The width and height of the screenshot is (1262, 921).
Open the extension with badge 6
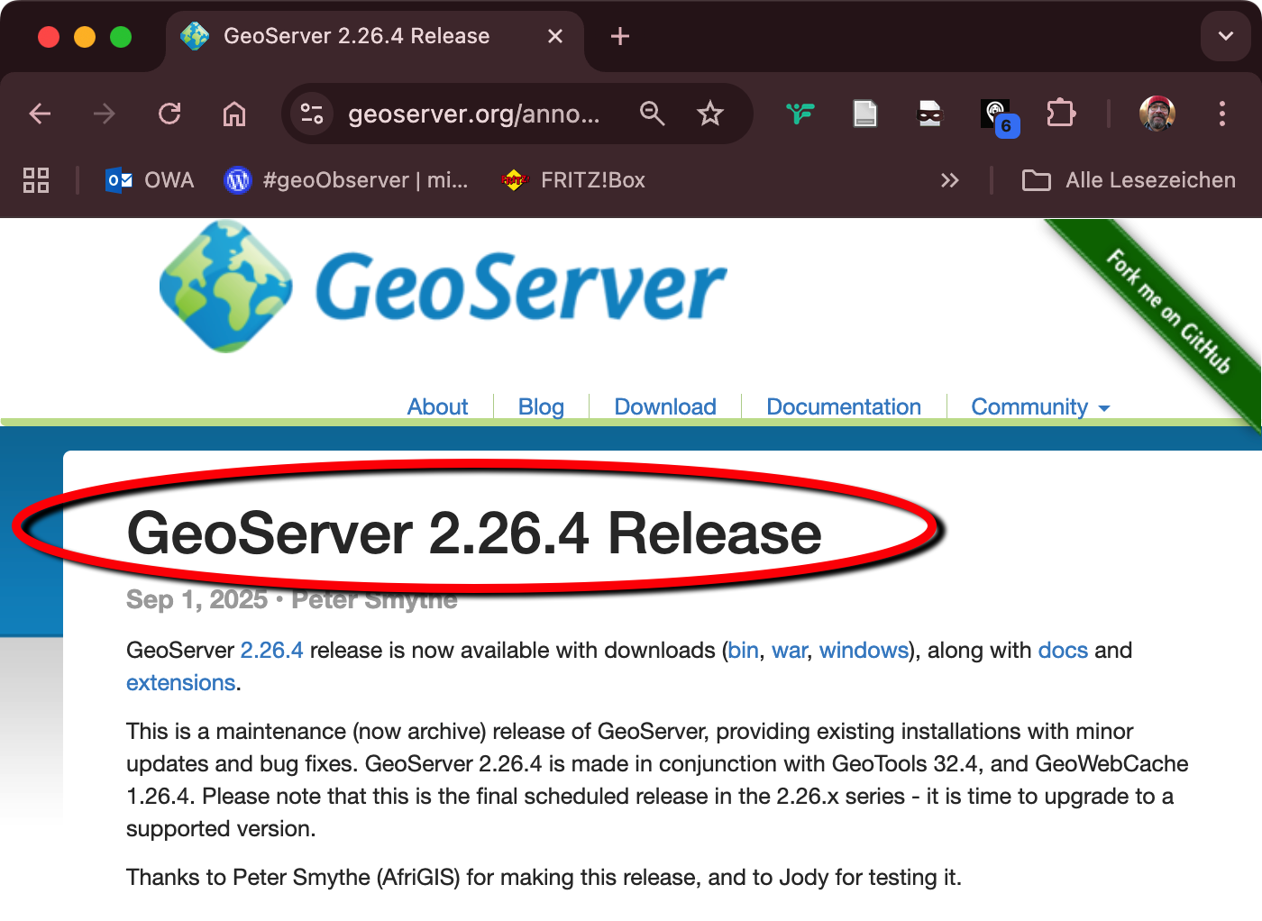[x=999, y=117]
